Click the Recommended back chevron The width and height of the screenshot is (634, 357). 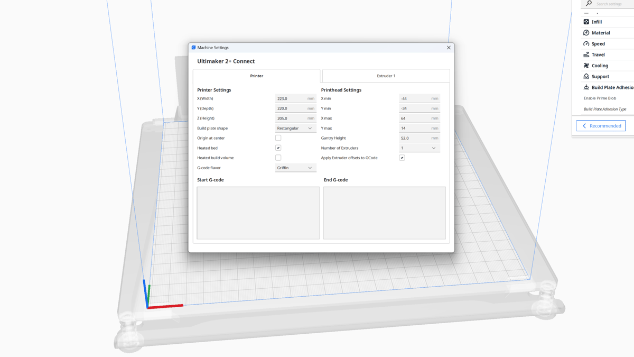pos(584,126)
